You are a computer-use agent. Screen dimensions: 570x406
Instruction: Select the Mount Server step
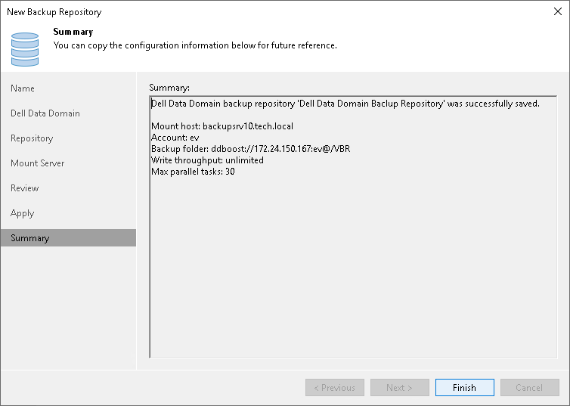(x=38, y=163)
